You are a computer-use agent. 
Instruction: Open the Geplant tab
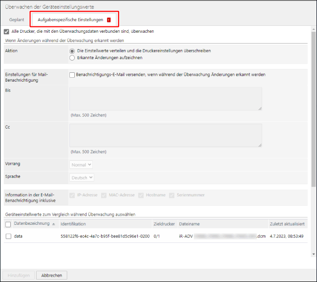pos(16,20)
